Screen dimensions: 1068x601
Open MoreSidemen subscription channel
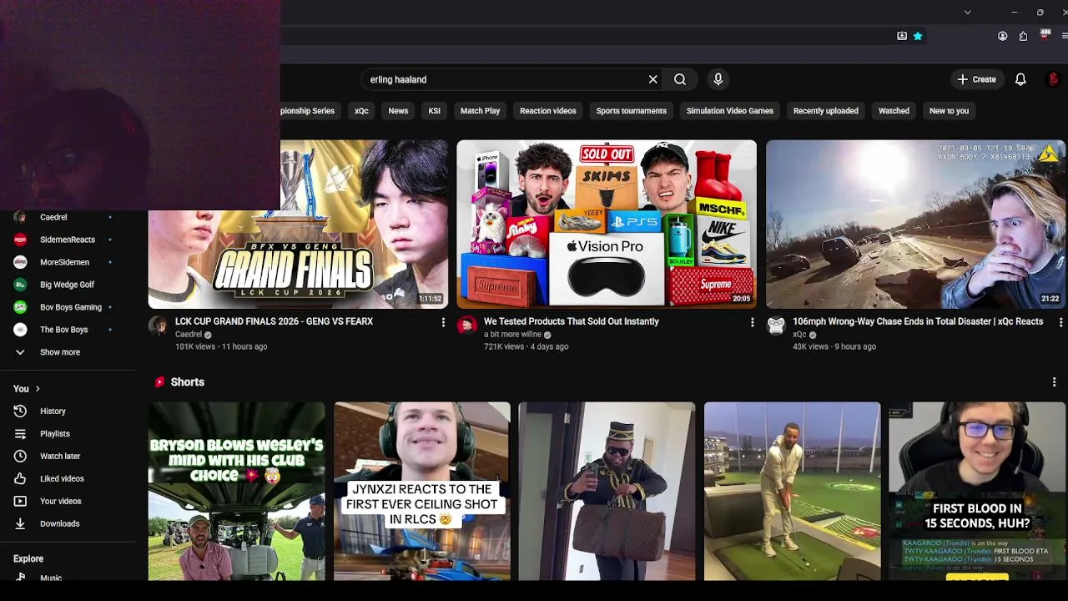pos(63,262)
